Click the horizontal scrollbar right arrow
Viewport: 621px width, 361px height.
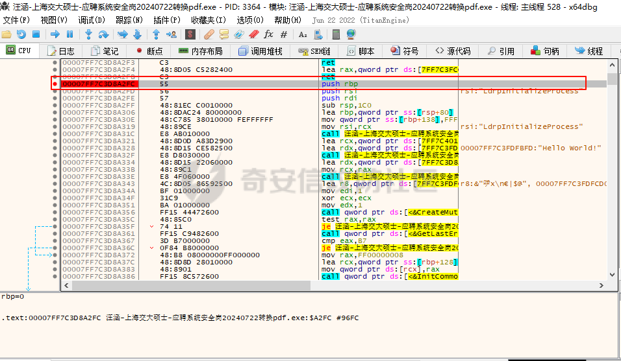coord(602,285)
